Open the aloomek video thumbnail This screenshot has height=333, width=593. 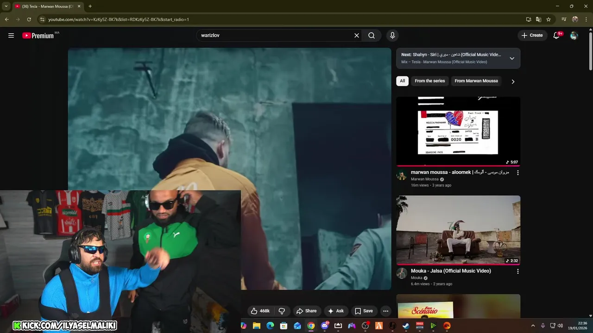pos(458,131)
